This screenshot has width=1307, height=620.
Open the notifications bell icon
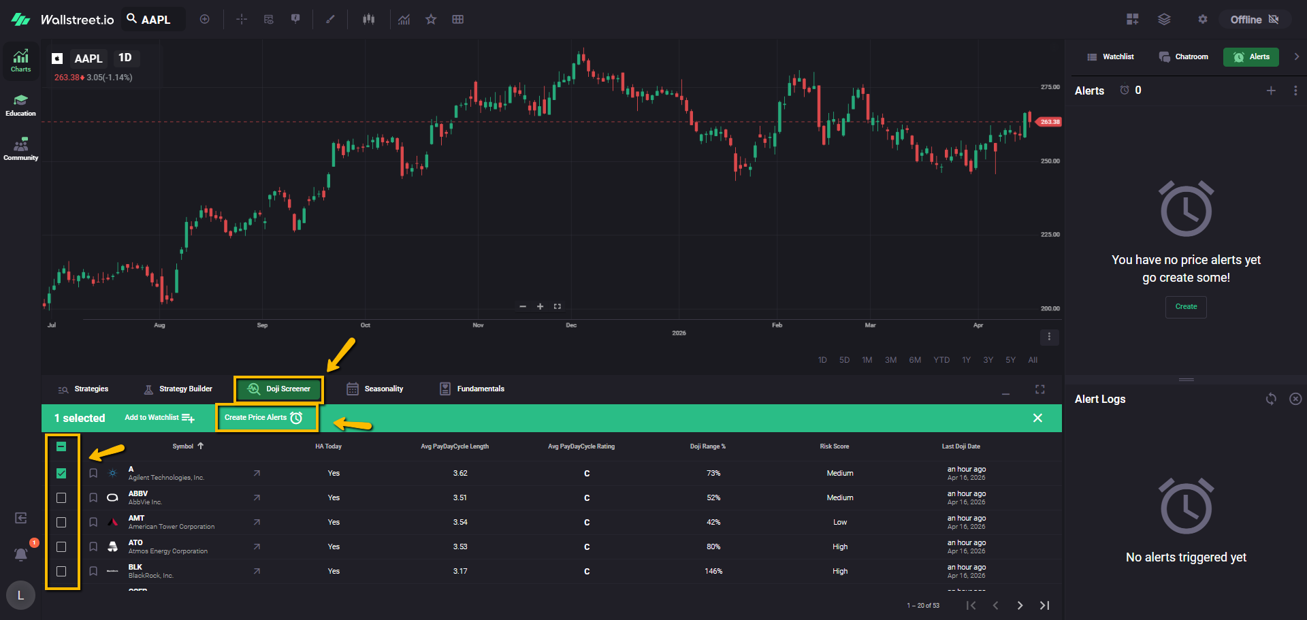coord(21,554)
